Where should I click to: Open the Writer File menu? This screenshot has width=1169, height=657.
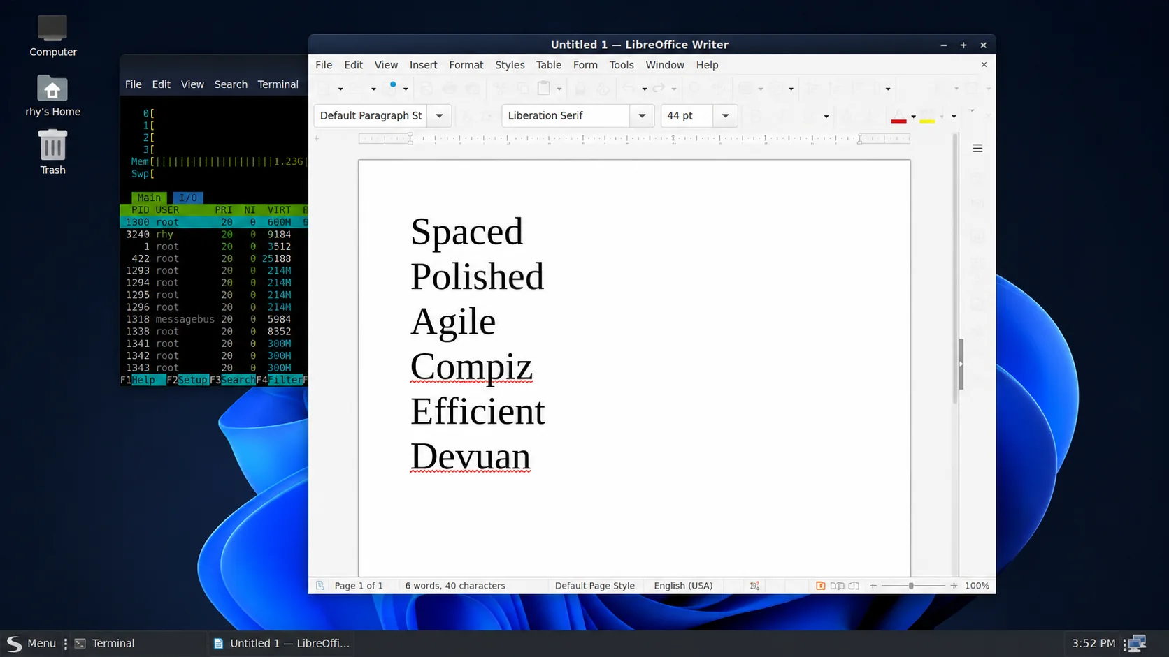[324, 65]
